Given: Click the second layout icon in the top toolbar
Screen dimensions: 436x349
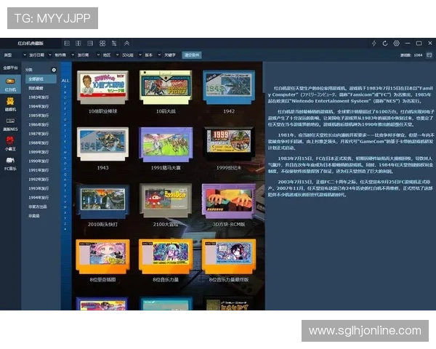Looking at the screenshot, I should tap(78, 43).
